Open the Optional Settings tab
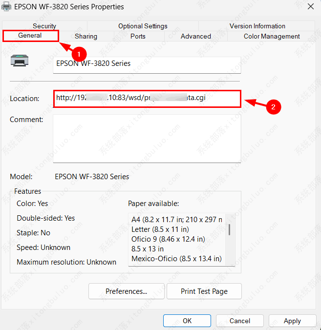This screenshot has height=330, width=321. (x=143, y=26)
